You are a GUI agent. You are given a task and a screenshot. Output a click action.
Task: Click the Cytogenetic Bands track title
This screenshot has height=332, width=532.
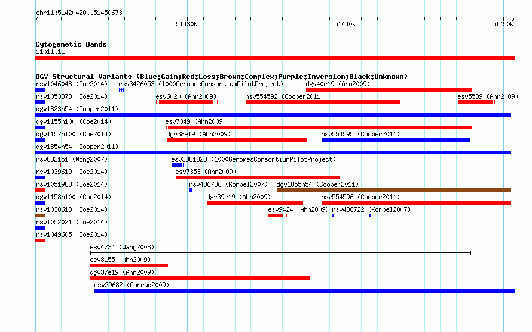click(71, 44)
